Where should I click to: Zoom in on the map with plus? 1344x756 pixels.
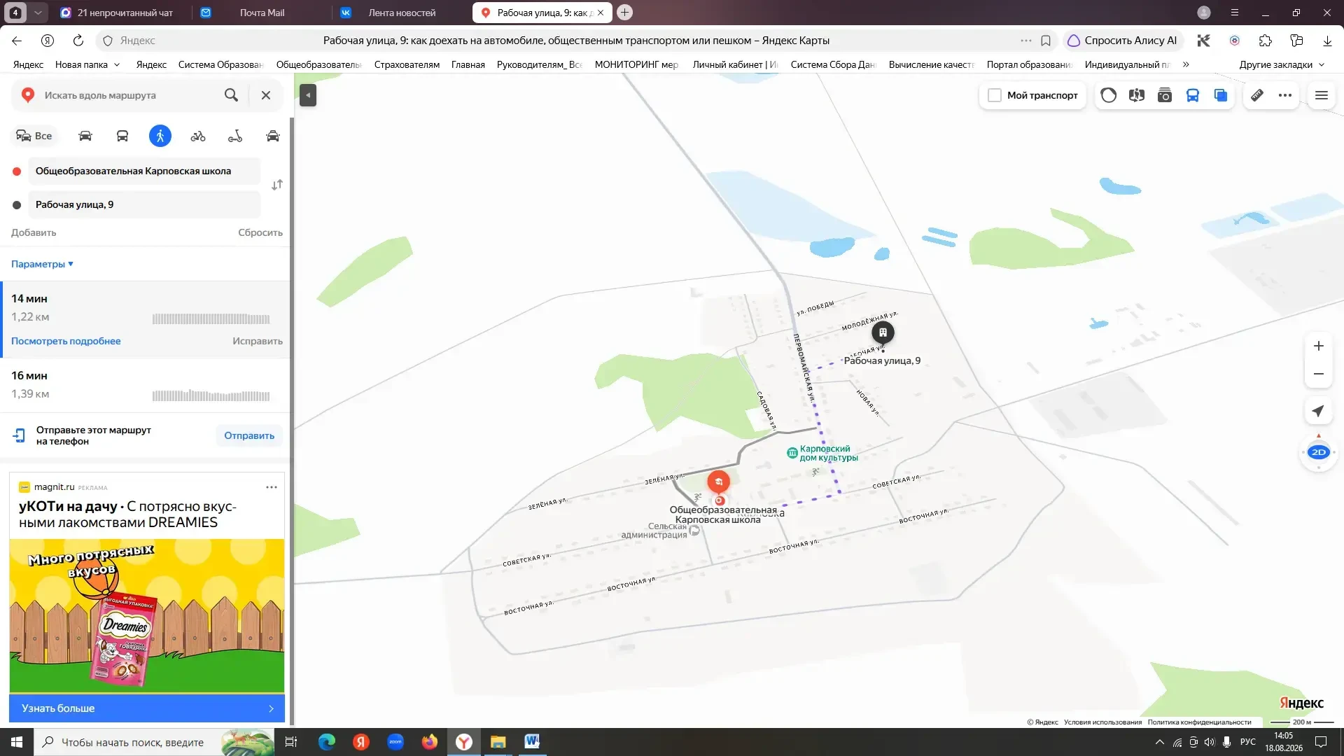coord(1319,346)
